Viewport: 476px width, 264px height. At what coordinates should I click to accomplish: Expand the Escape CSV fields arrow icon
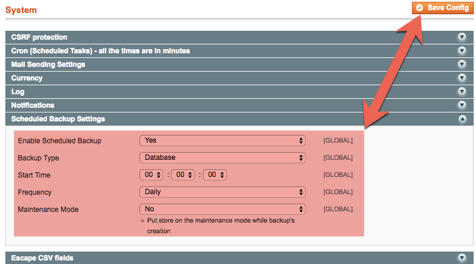[462, 258]
